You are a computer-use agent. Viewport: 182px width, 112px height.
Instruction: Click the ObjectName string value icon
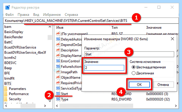tap(58, 77)
